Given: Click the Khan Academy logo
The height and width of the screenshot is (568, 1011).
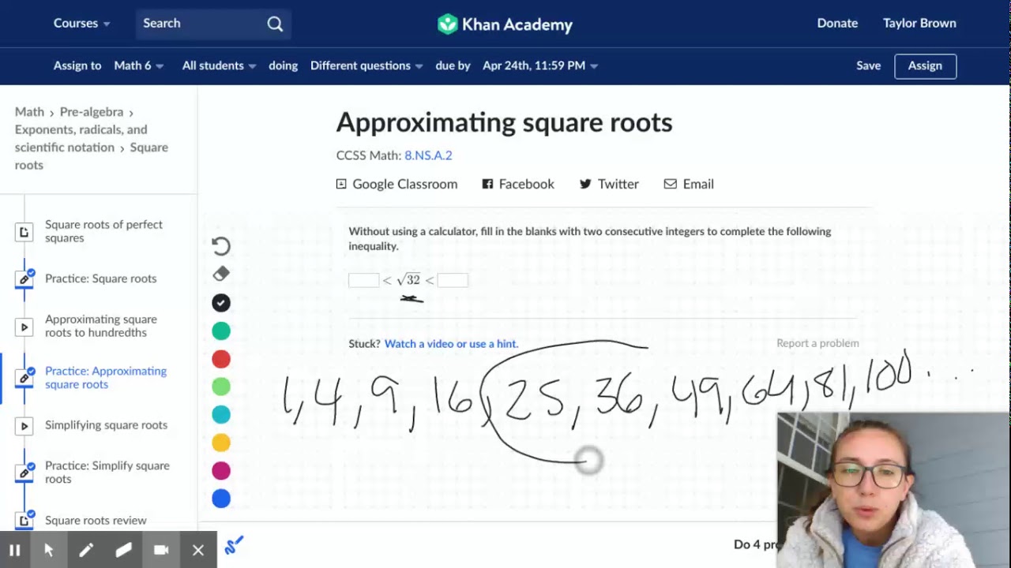Looking at the screenshot, I should (x=505, y=24).
